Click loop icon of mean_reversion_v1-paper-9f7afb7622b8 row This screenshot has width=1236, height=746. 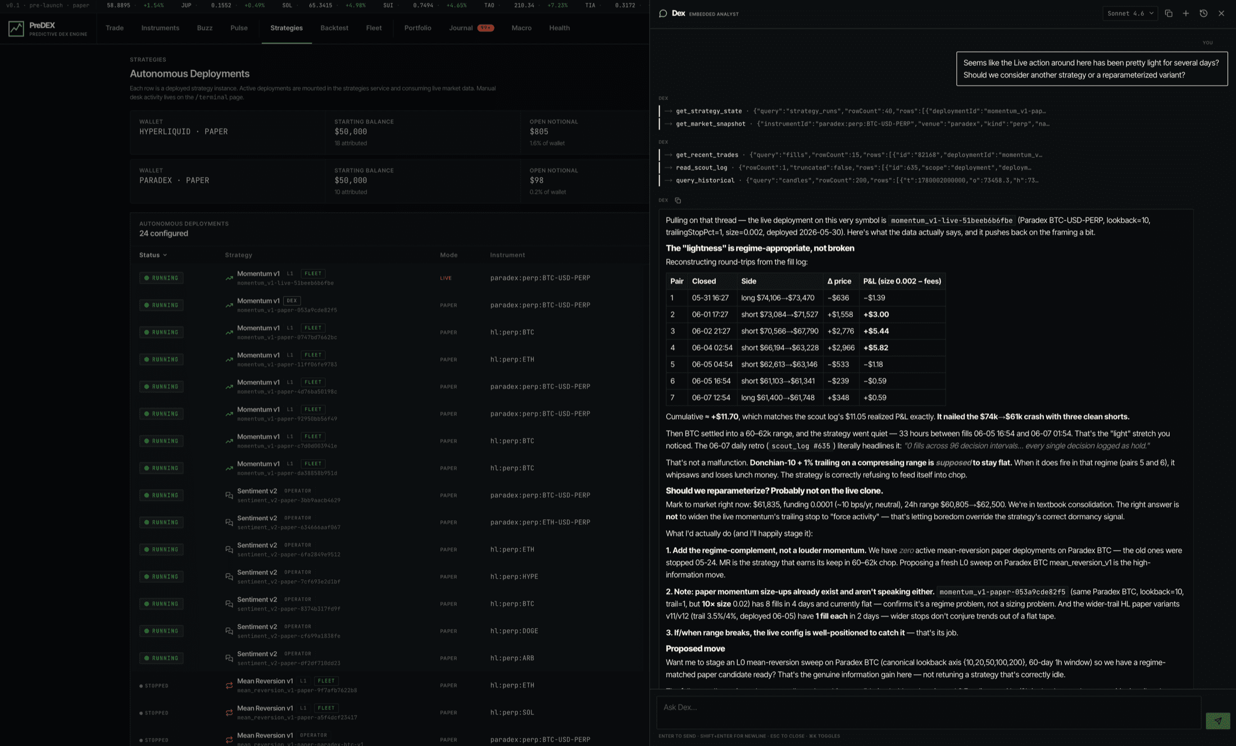click(x=229, y=685)
